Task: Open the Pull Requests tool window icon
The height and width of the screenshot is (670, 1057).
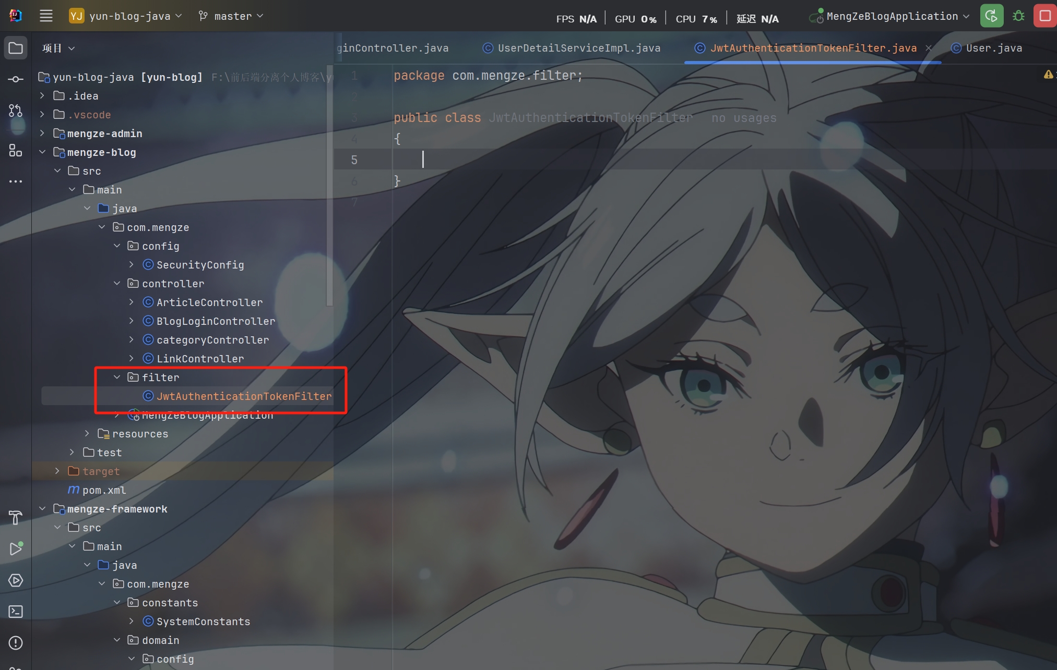Action: pos(16,111)
